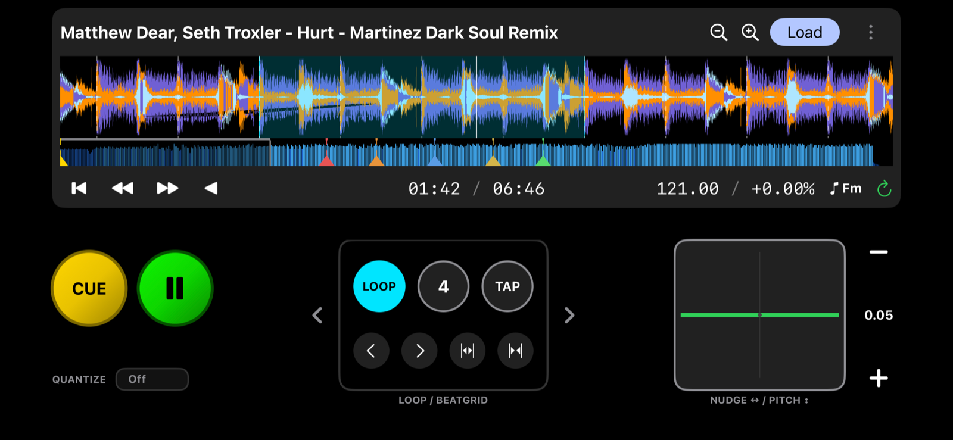
Task: Toggle the cyan LOOP button
Action: 379,286
